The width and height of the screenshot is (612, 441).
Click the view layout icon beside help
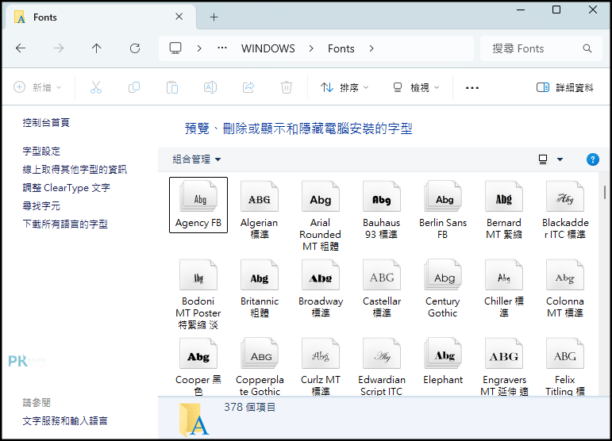[543, 159]
